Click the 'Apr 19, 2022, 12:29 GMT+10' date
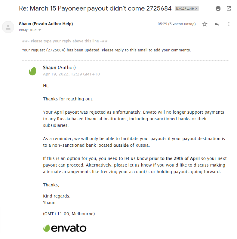The image size is (237, 239). [71, 74]
